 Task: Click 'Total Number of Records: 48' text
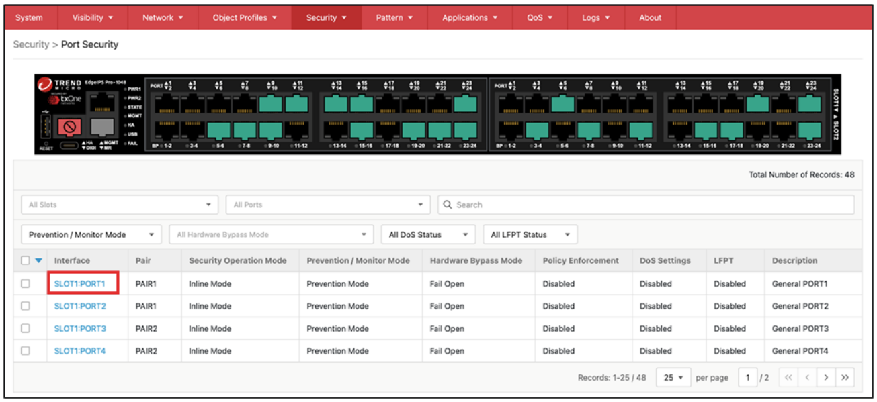(802, 174)
